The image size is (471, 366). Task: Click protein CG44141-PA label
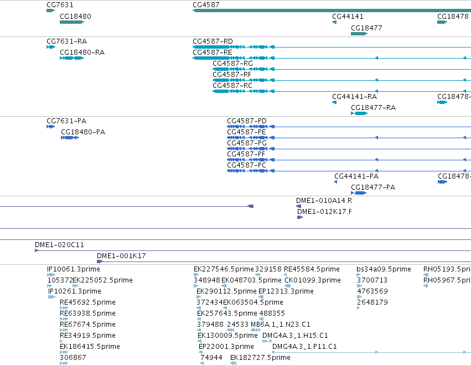[356, 176]
